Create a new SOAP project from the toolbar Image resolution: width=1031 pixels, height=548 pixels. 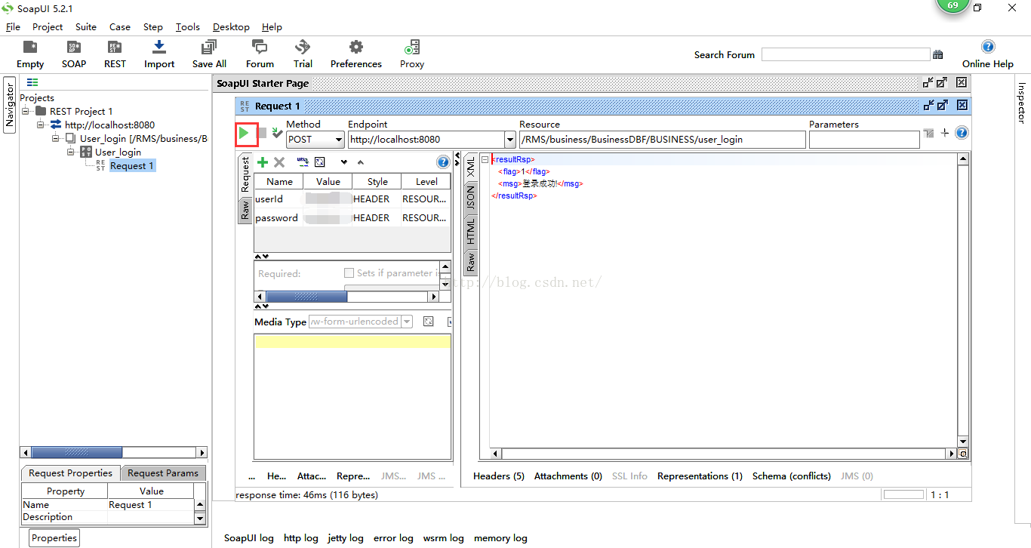pos(74,54)
